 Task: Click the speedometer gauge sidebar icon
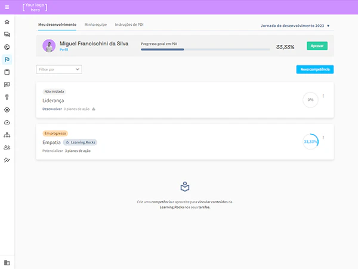click(7, 122)
